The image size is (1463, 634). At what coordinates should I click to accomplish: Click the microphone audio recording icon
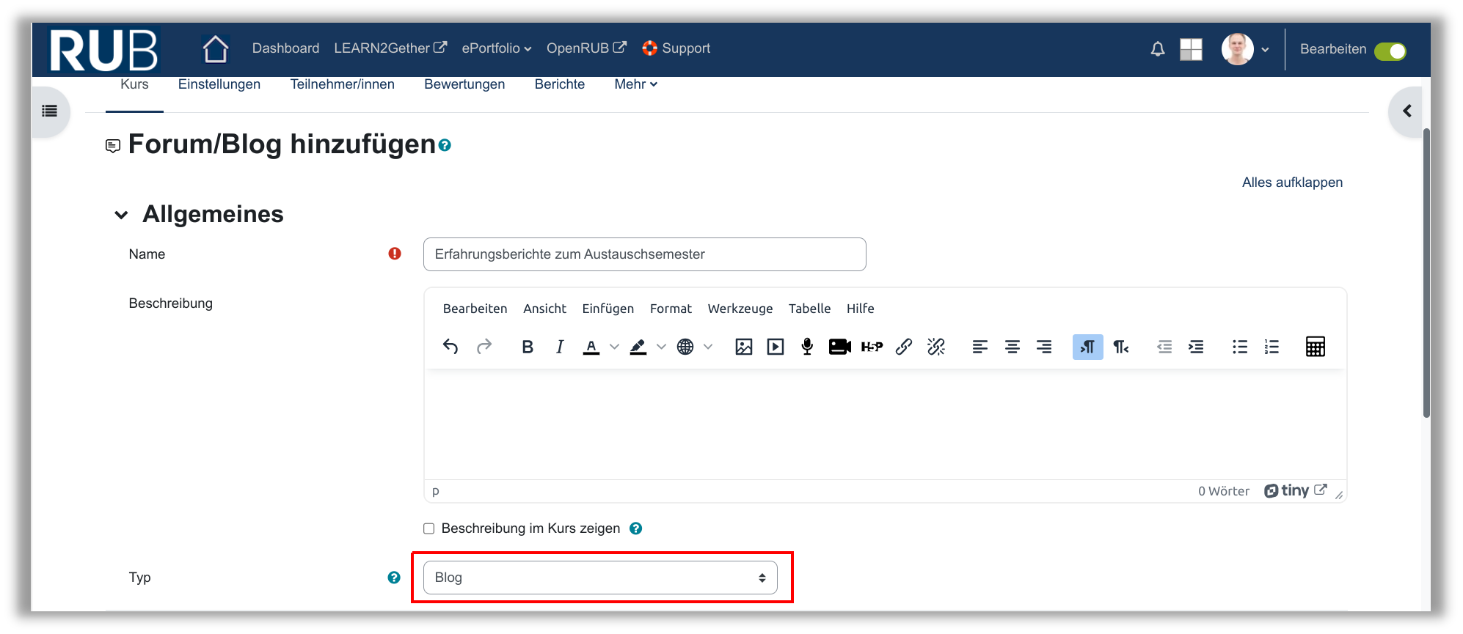807,347
